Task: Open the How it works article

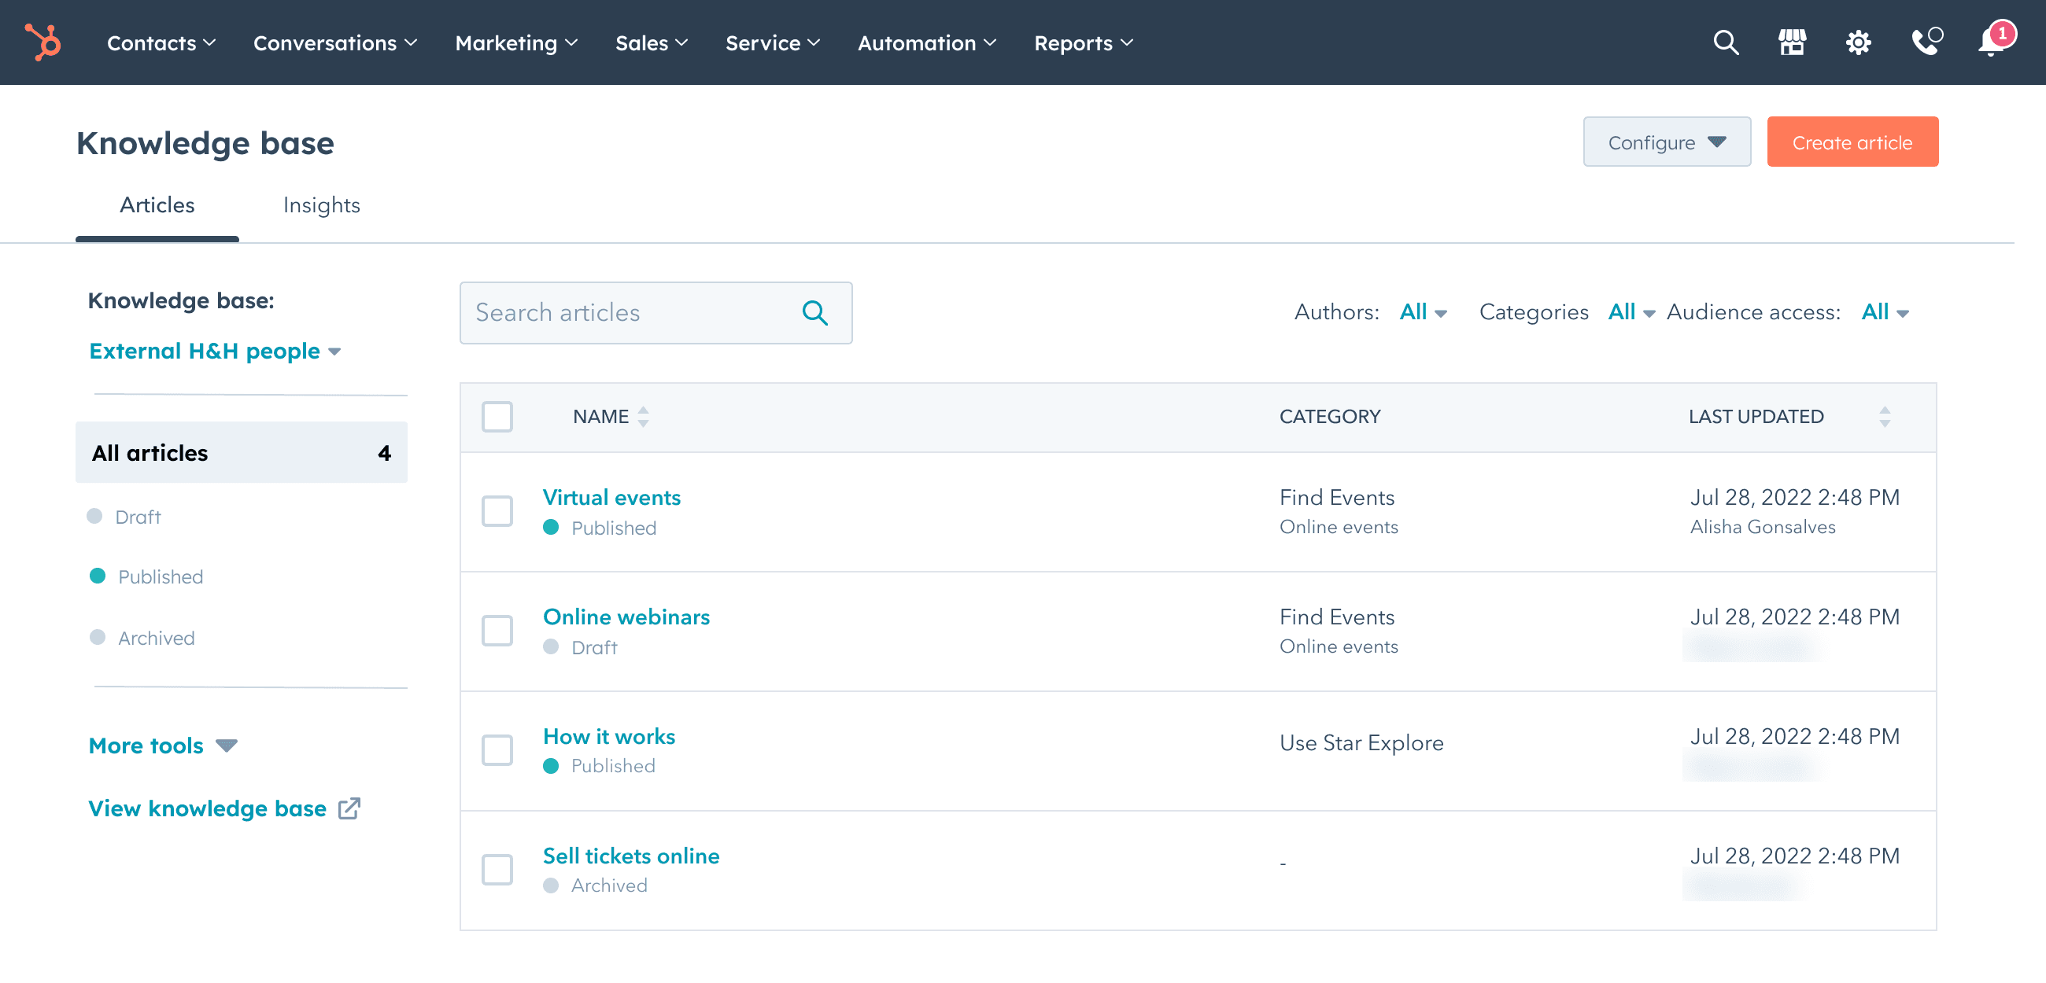Action: (609, 736)
